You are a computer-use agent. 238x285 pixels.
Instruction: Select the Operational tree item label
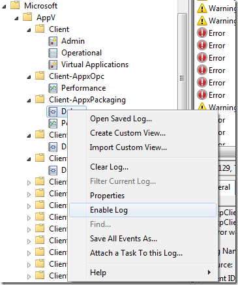click(82, 53)
